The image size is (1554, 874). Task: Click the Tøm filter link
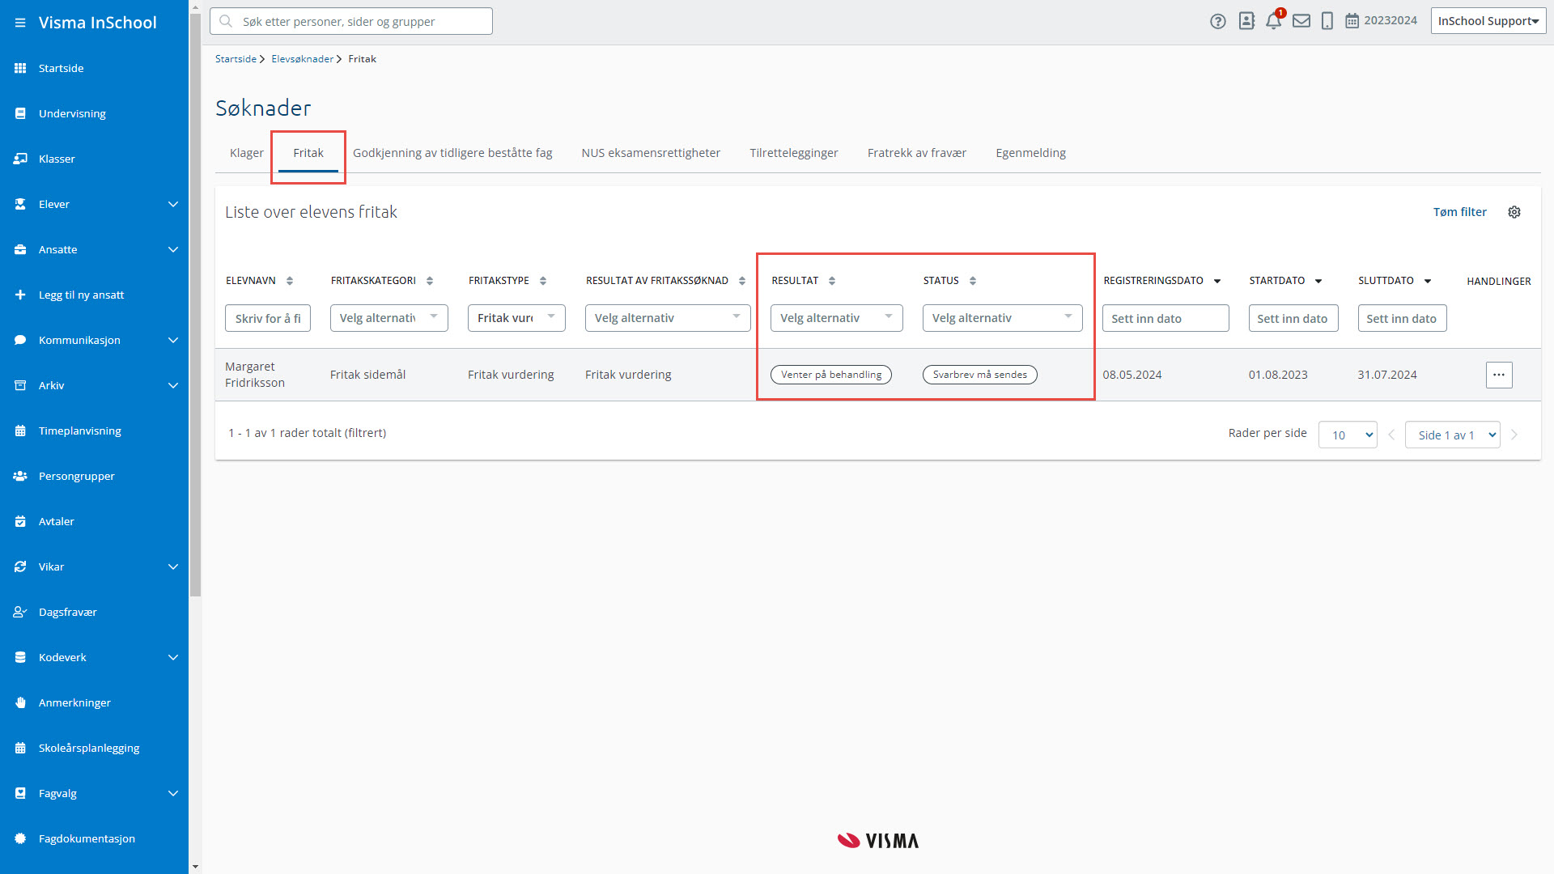(1460, 212)
